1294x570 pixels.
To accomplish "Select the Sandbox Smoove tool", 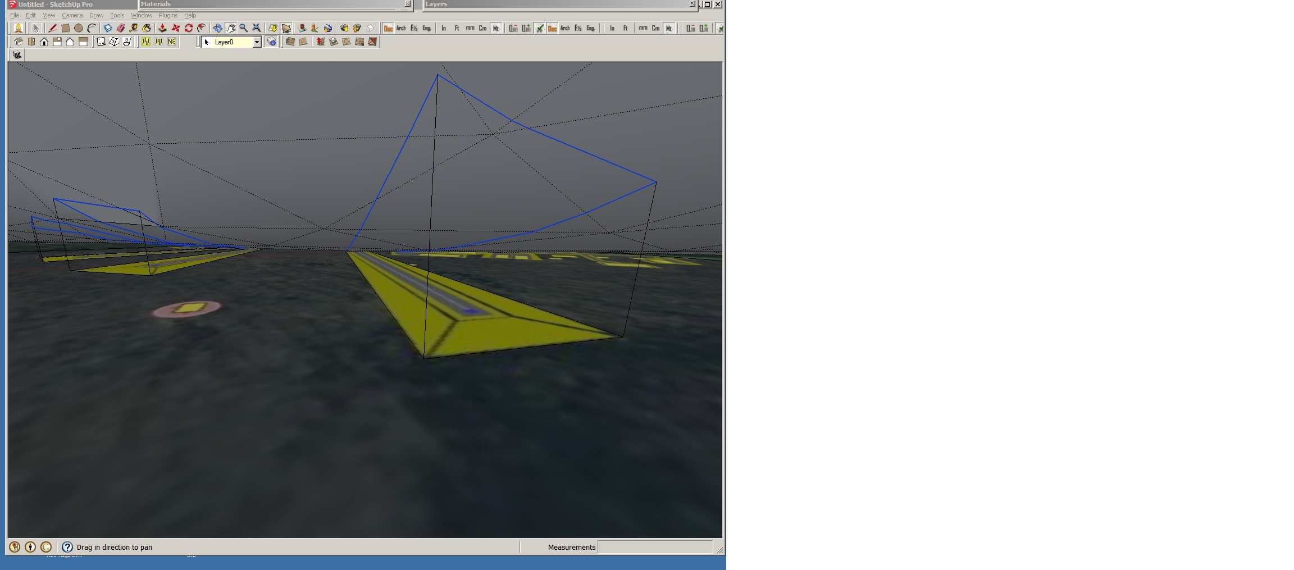I will (x=320, y=42).
